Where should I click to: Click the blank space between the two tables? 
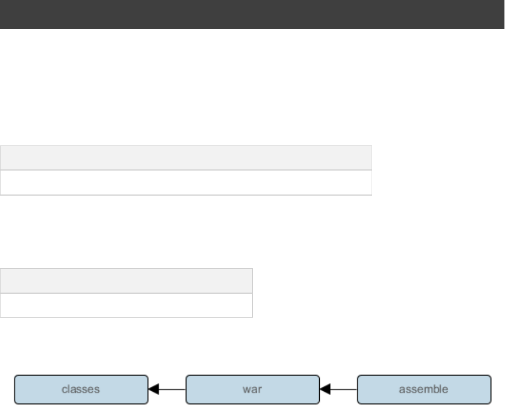(186, 231)
